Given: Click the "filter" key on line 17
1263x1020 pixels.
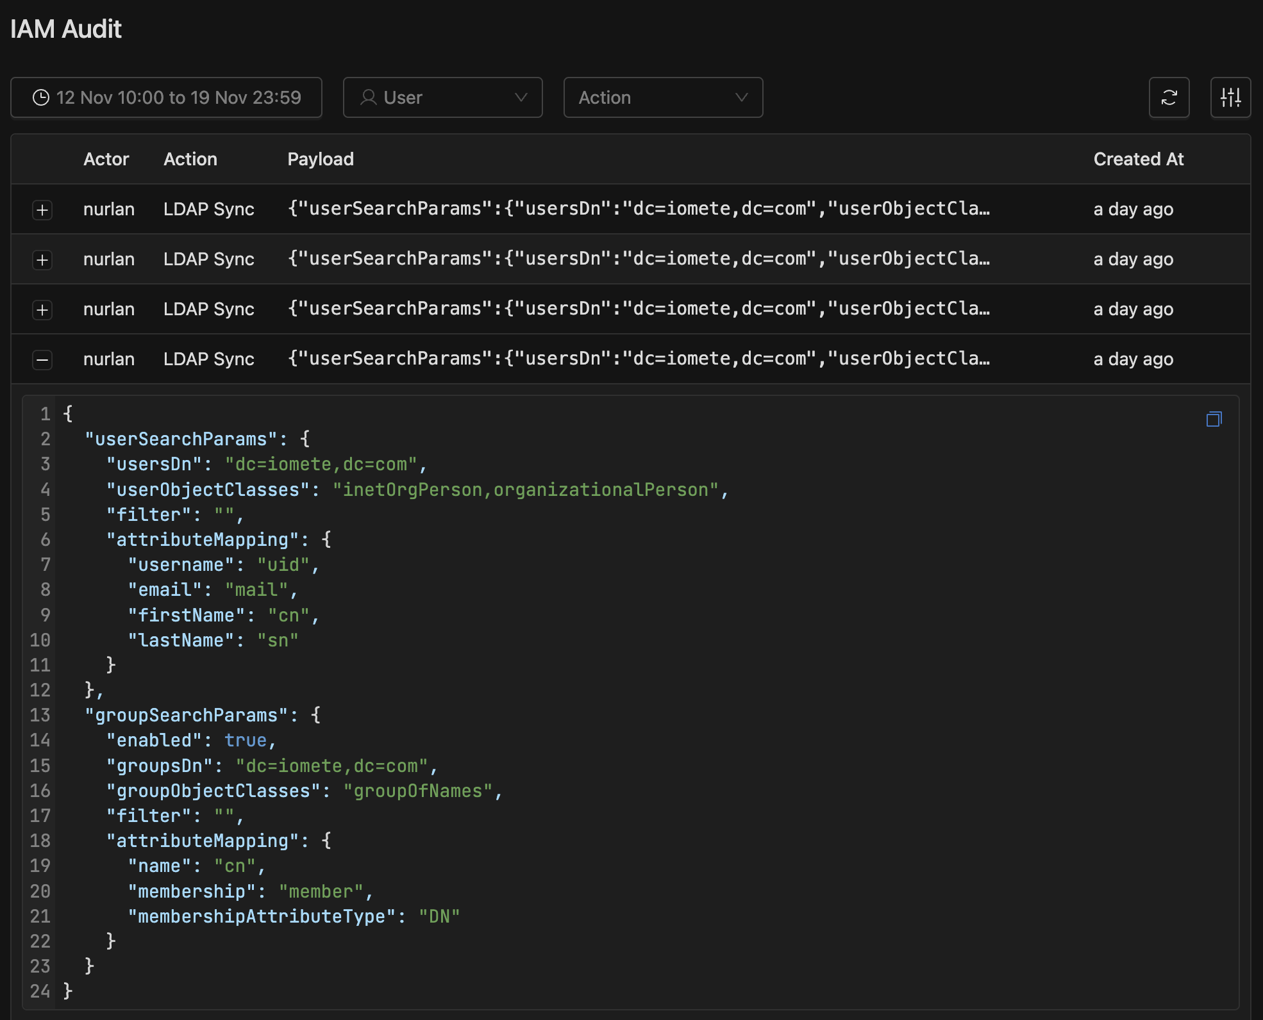Looking at the screenshot, I should coord(149,816).
